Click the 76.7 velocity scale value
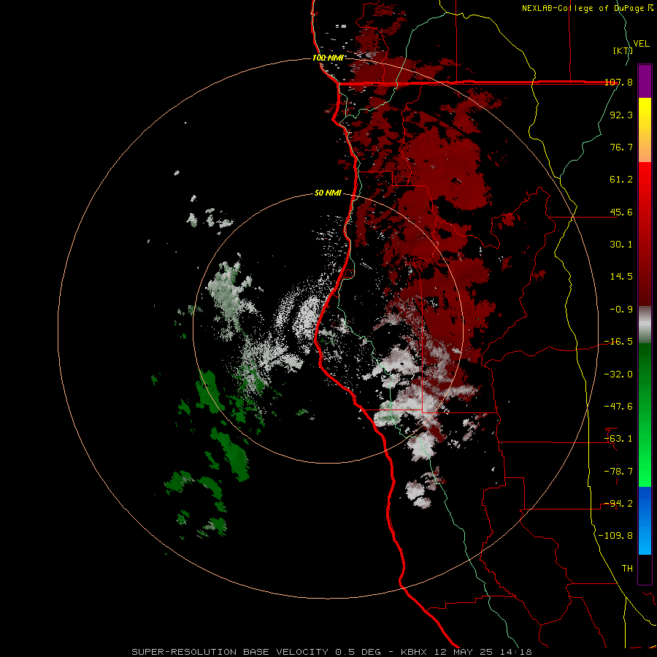 click(x=621, y=147)
